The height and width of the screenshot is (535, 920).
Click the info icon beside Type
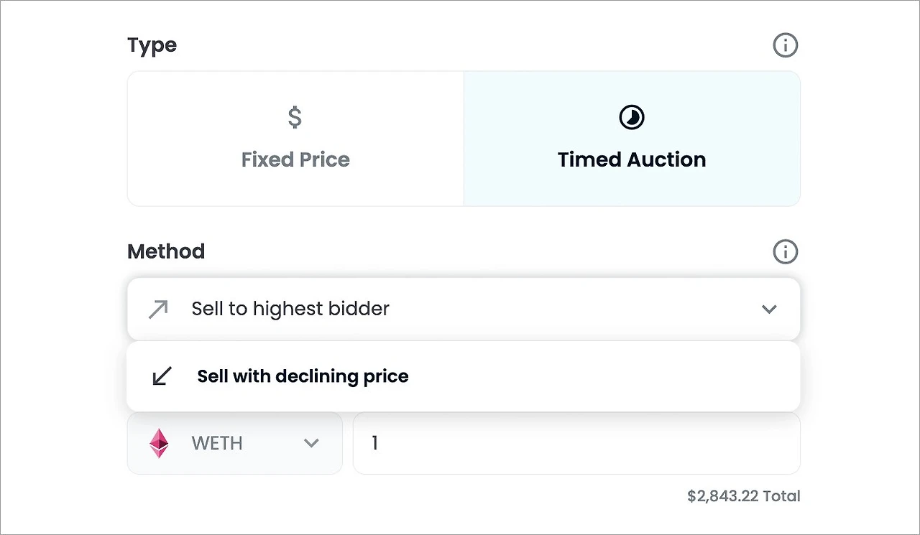[785, 45]
